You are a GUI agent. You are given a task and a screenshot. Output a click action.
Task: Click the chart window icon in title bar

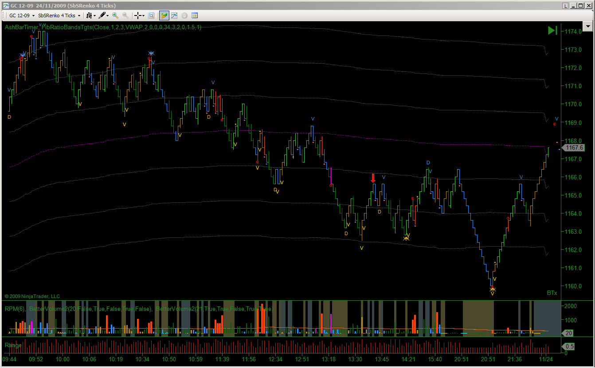[5, 5]
